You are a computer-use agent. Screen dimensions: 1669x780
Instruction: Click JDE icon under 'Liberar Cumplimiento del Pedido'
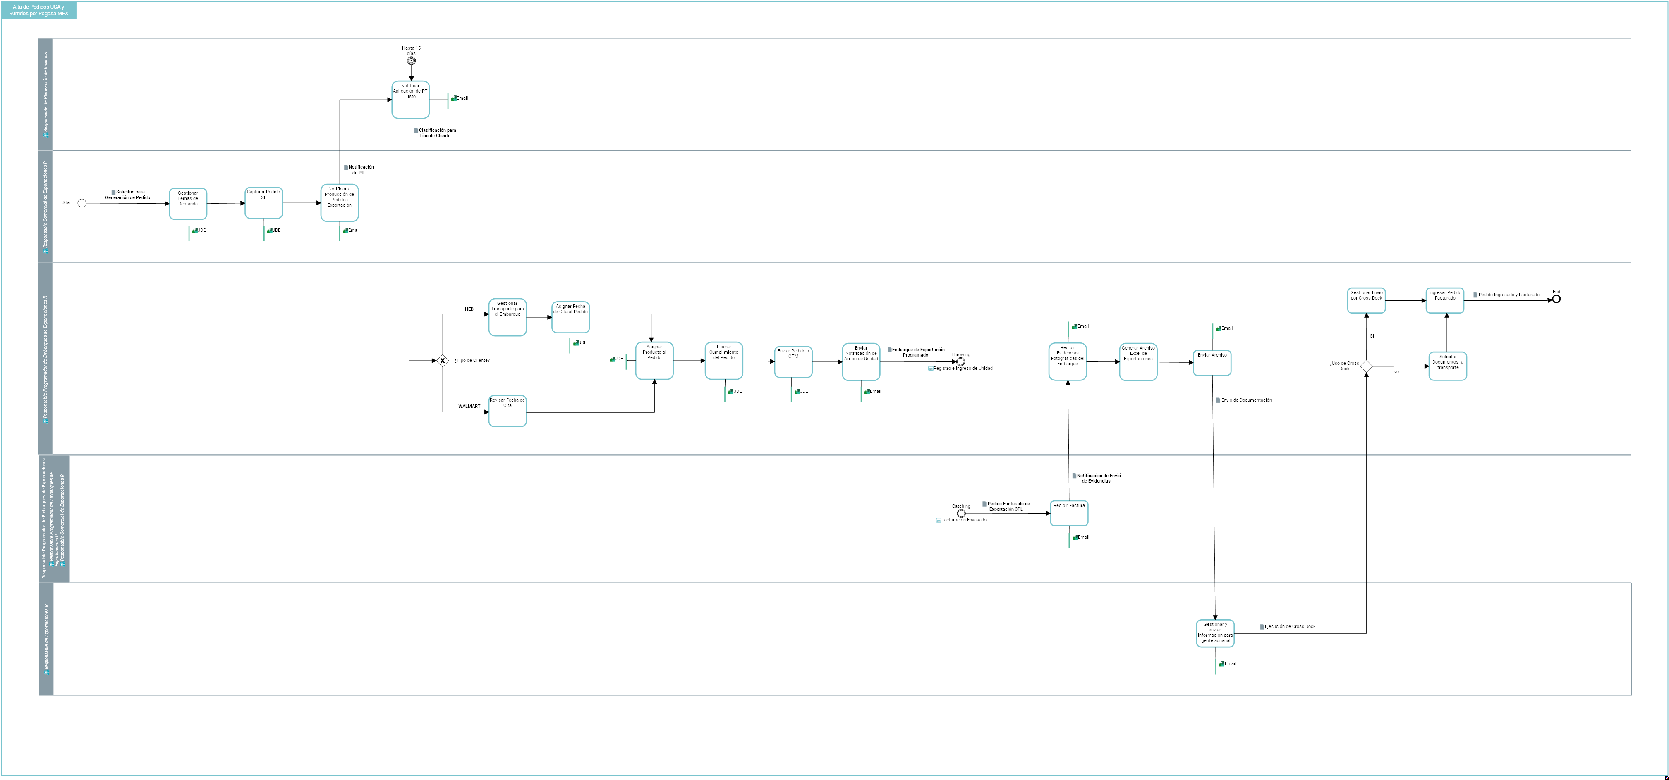731,392
